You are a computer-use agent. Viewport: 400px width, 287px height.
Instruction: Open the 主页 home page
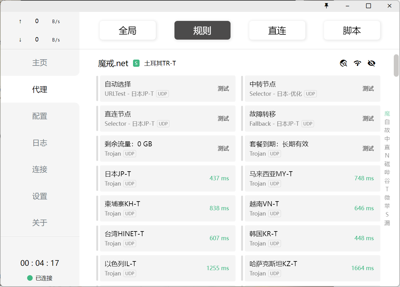[40, 63]
